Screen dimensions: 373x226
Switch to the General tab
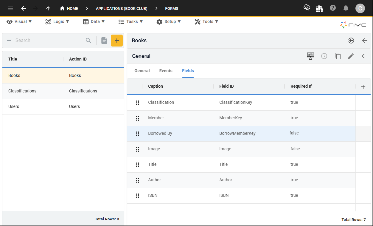(x=142, y=71)
